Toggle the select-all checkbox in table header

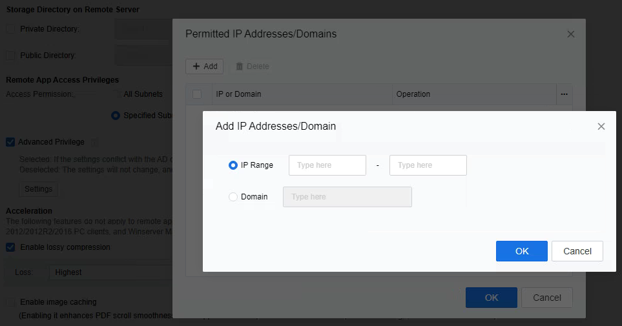[x=197, y=94]
